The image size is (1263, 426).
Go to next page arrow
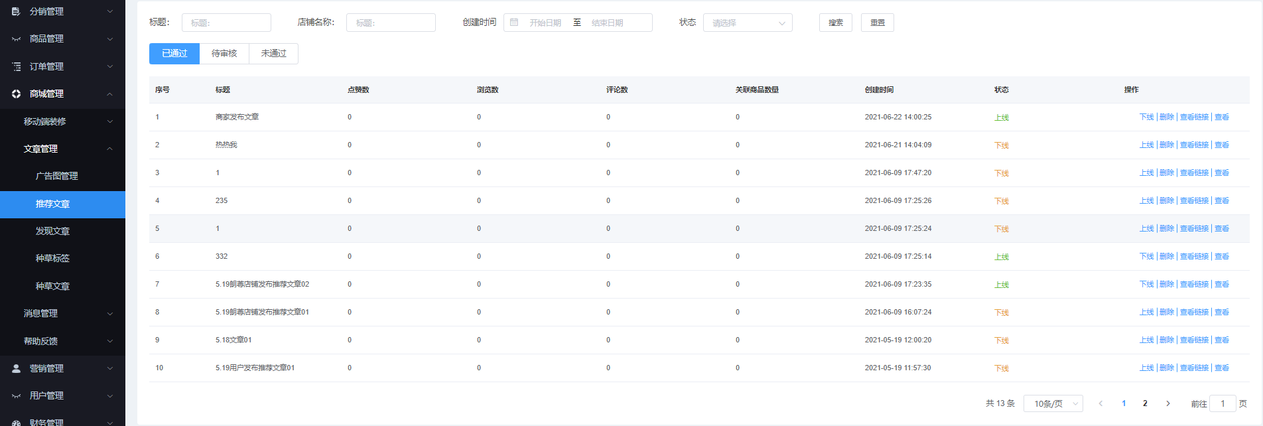pos(1168,403)
